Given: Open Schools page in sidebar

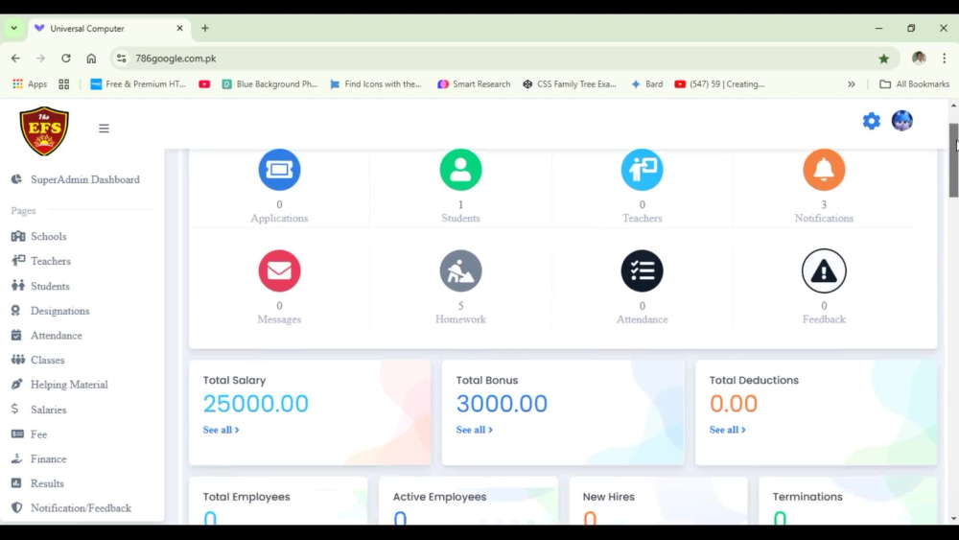Looking at the screenshot, I should 39,236.
